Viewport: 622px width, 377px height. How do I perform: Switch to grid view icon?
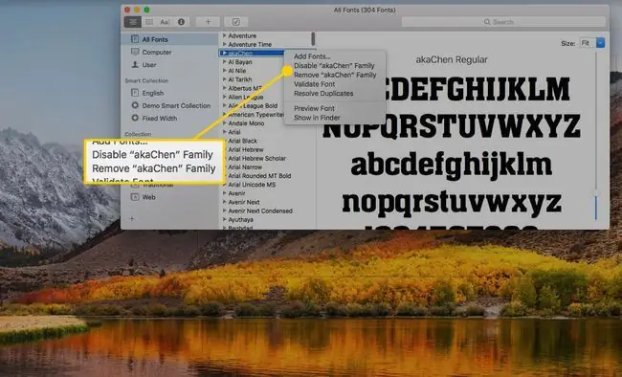[149, 22]
